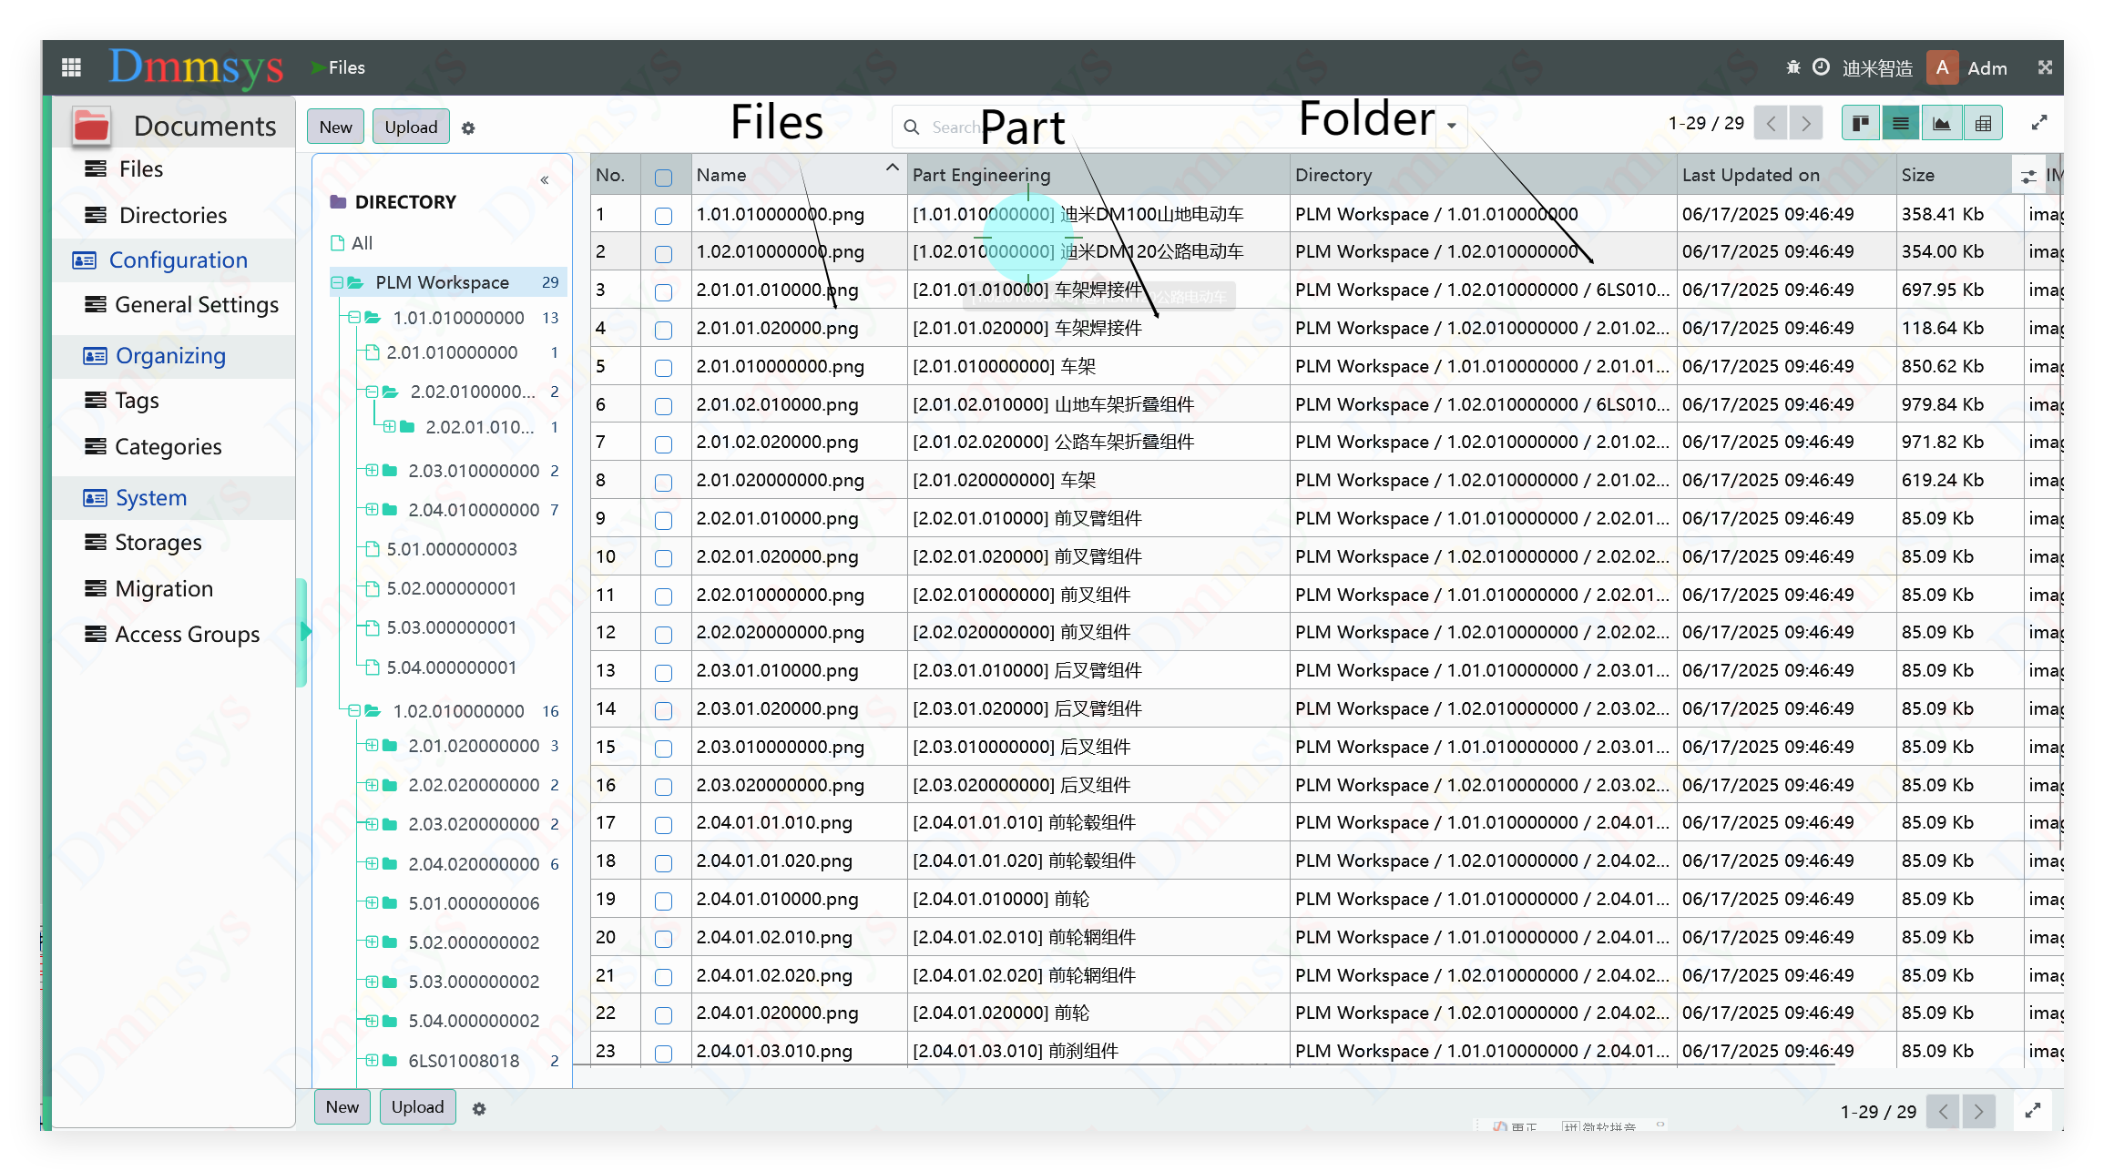Open Directories in the sidebar menu
Image resolution: width=2104 pixels, height=1171 pixels.
[x=172, y=216]
